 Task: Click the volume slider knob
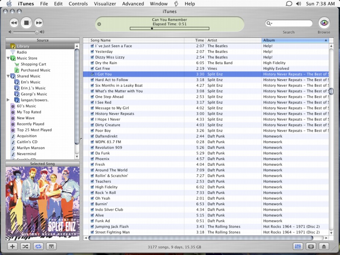(37, 32)
